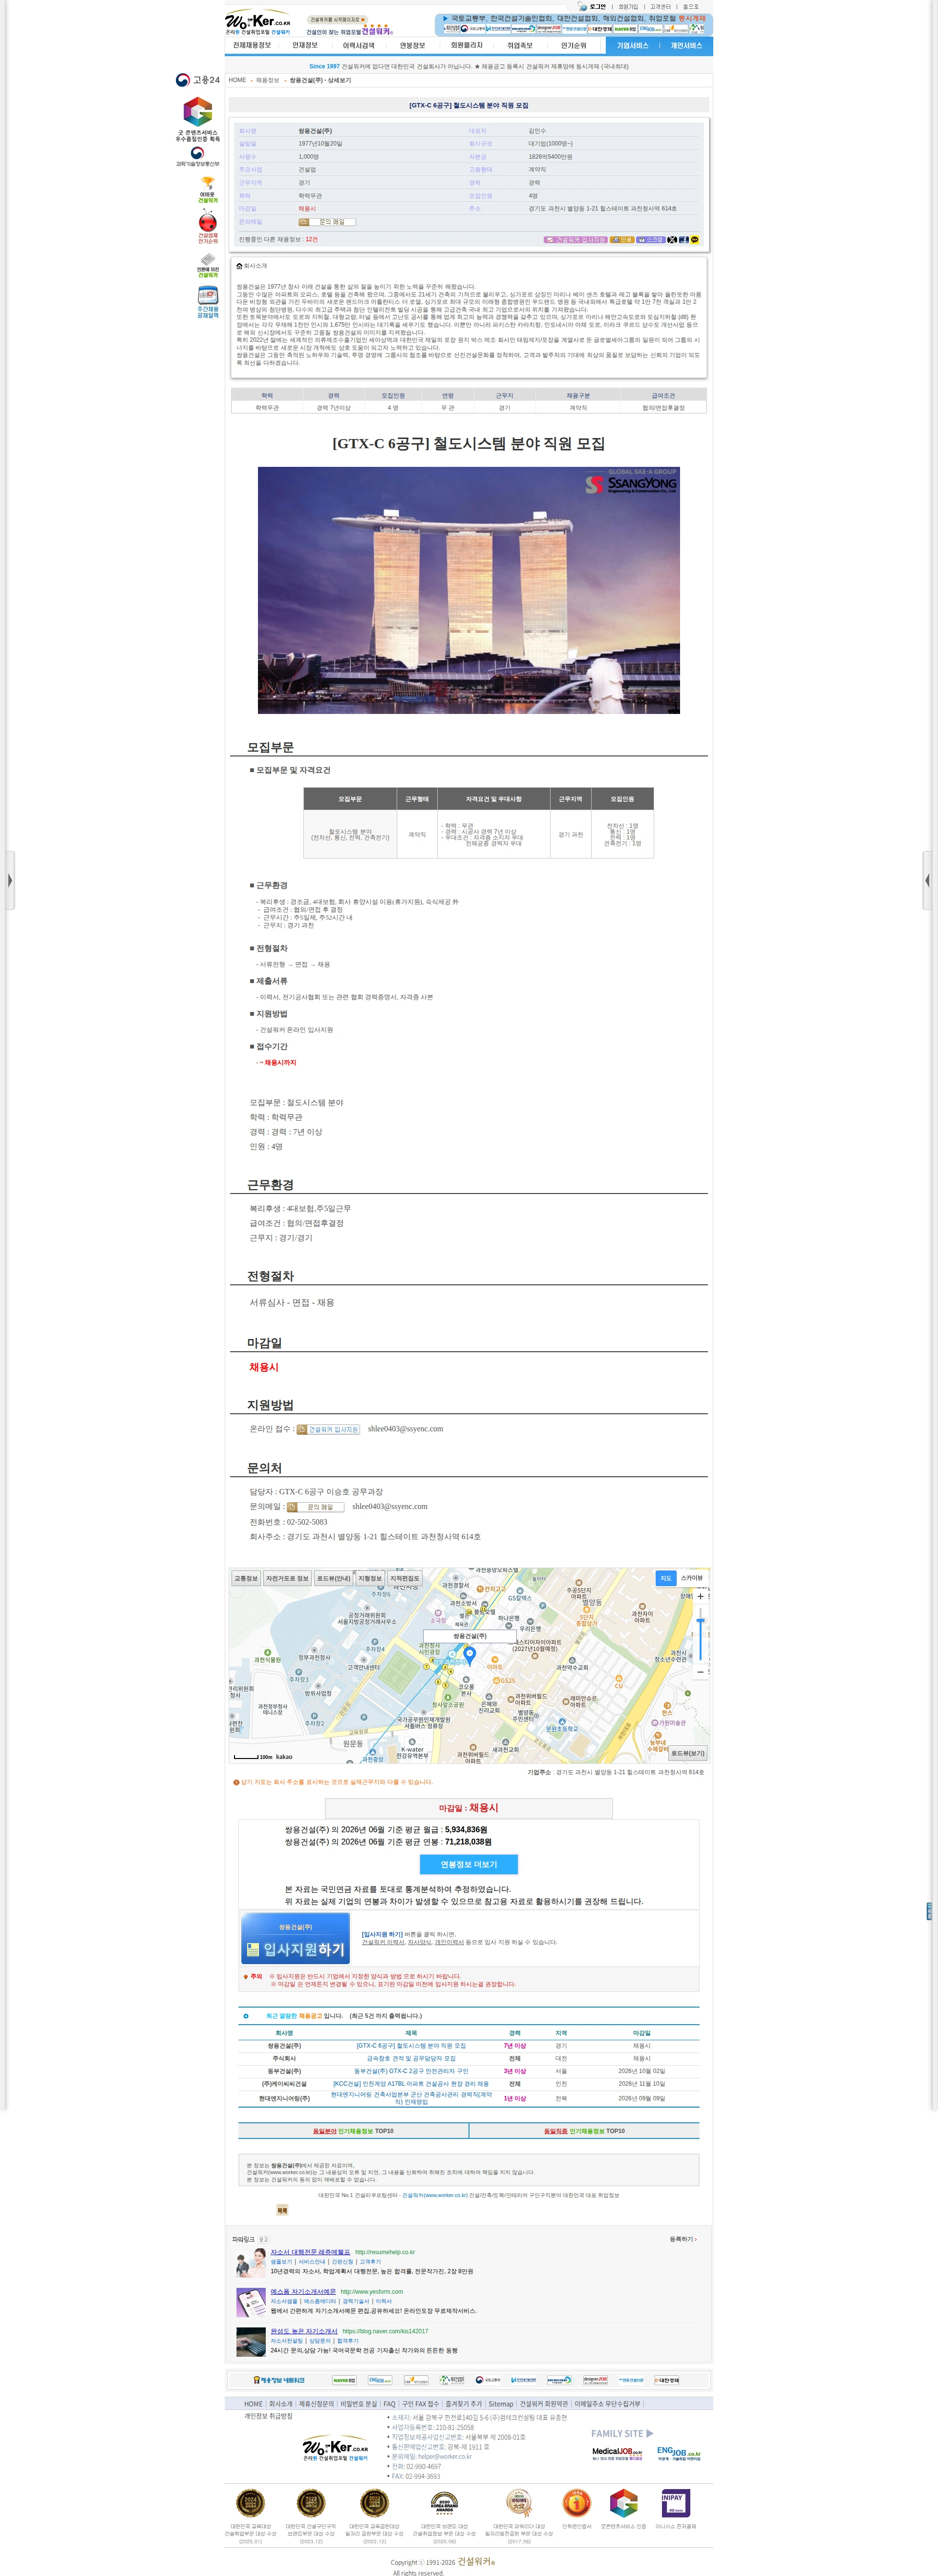Expand the FAMILY SITE arrow

click(650, 2434)
